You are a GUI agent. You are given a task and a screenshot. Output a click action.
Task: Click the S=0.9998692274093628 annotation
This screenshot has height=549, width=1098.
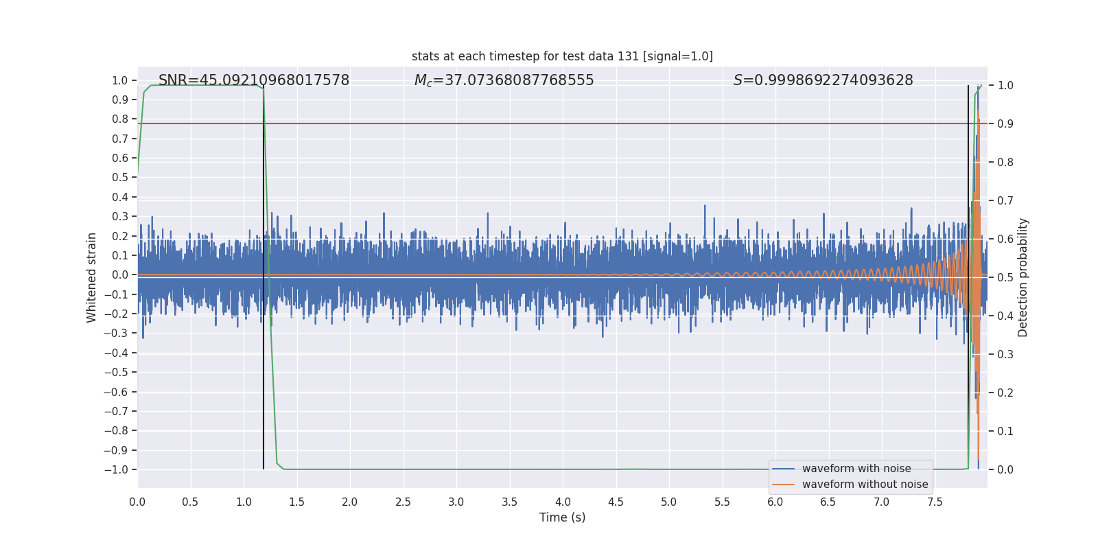pyautogui.click(x=823, y=80)
